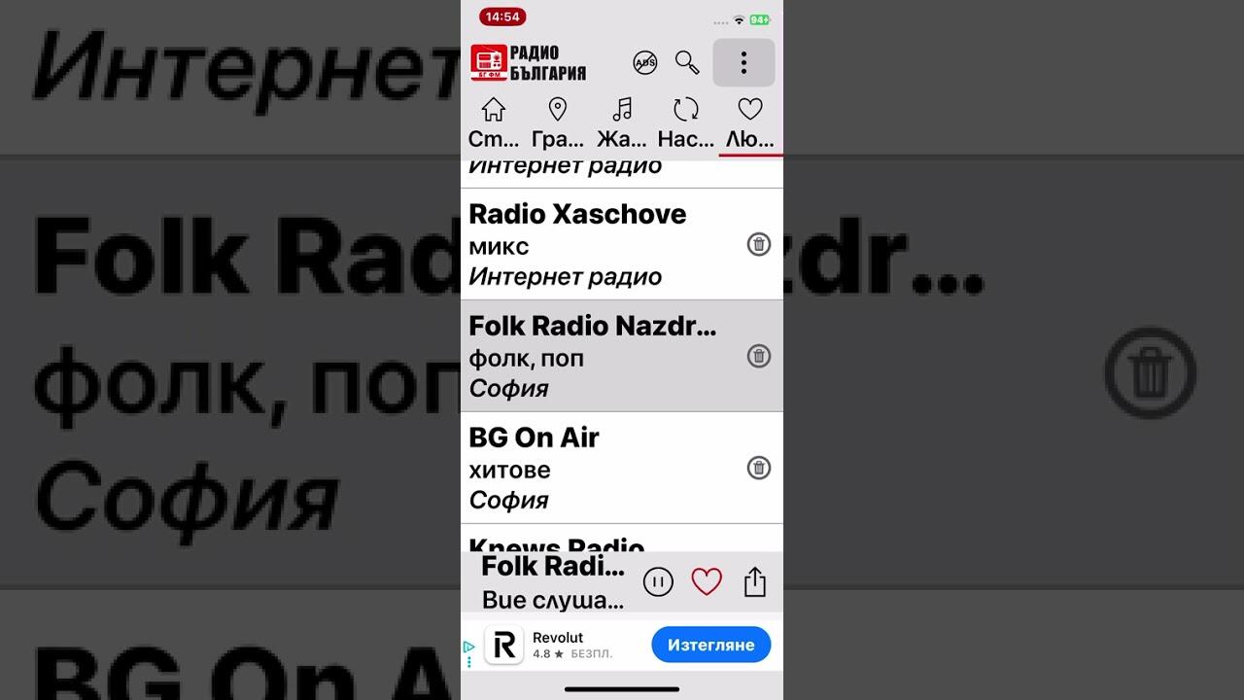
Task: Select the favorites heart tab
Action: point(750,123)
